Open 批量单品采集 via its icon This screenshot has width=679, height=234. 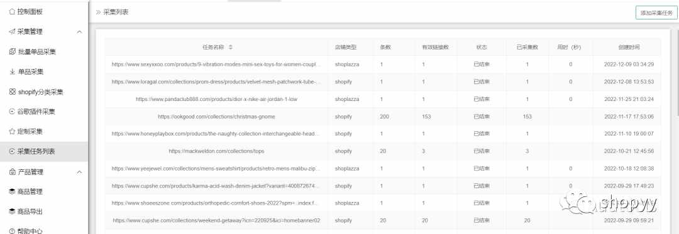(12, 52)
